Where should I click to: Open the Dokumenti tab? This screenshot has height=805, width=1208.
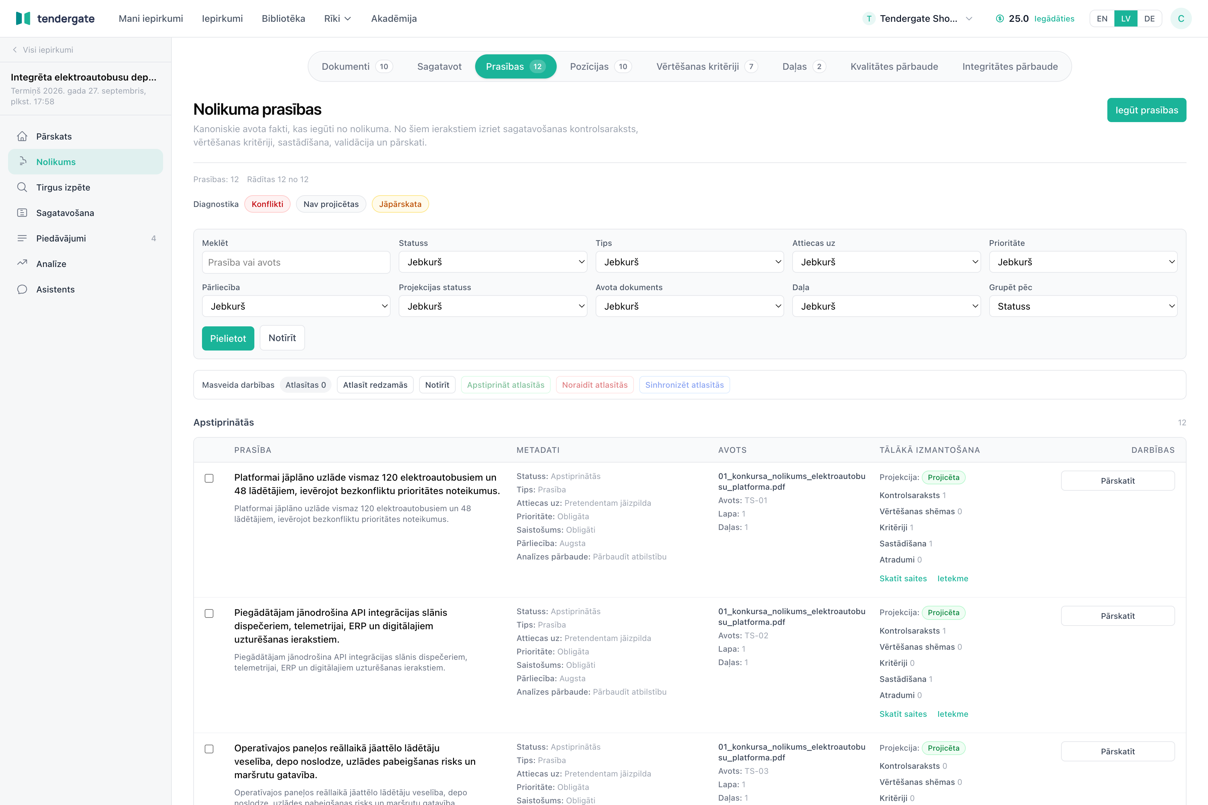pos(357,66)
